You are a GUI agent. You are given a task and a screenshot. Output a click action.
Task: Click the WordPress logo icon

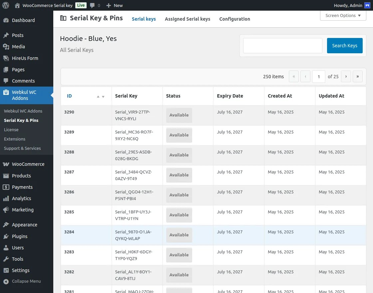coord(5,5)
